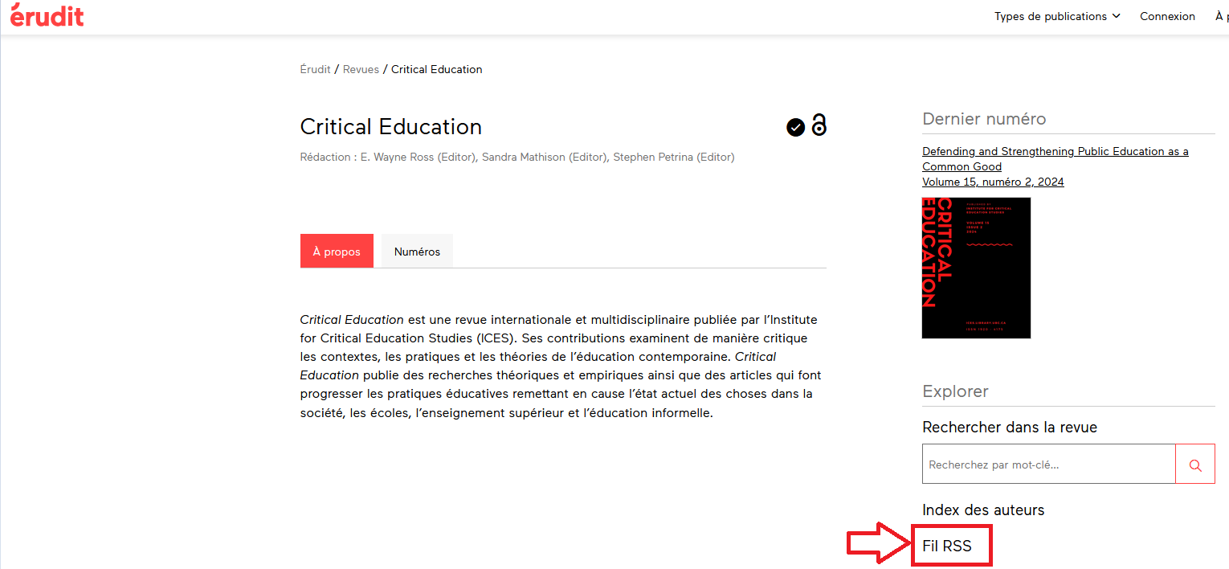Open the Index des auteurs link
1229x569 pixels.
pos(983,510)
